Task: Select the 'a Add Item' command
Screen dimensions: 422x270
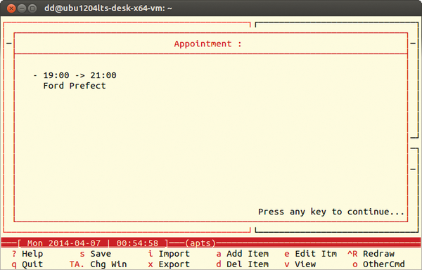Action: (x=243, y=254)
